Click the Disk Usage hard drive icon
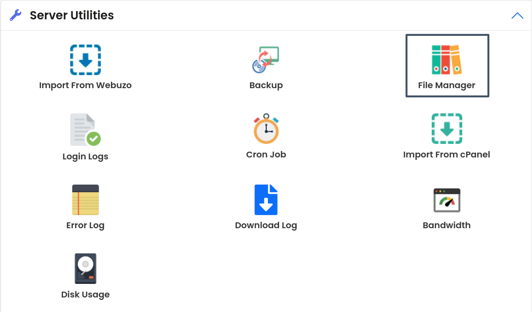Screen dimensions: 532x312 coord(85,269)
